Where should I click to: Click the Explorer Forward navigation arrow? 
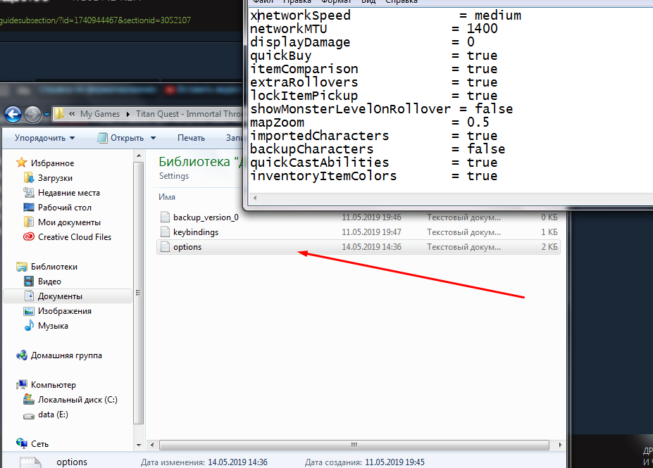[x=33, y=114]
